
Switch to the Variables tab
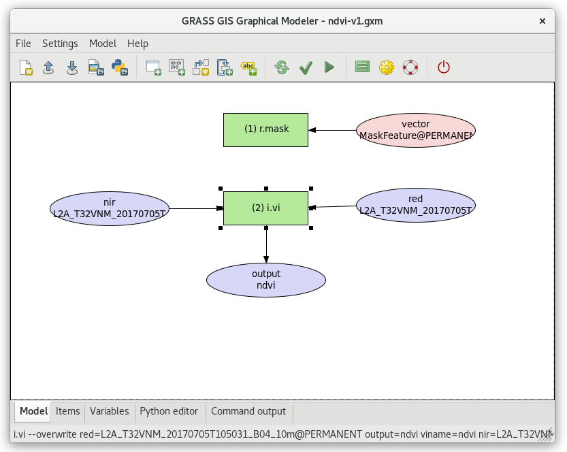pos(109,412)
